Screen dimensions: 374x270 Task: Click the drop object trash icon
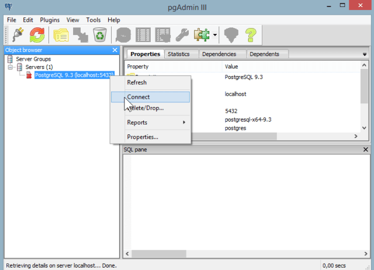(x=99, y=35)
